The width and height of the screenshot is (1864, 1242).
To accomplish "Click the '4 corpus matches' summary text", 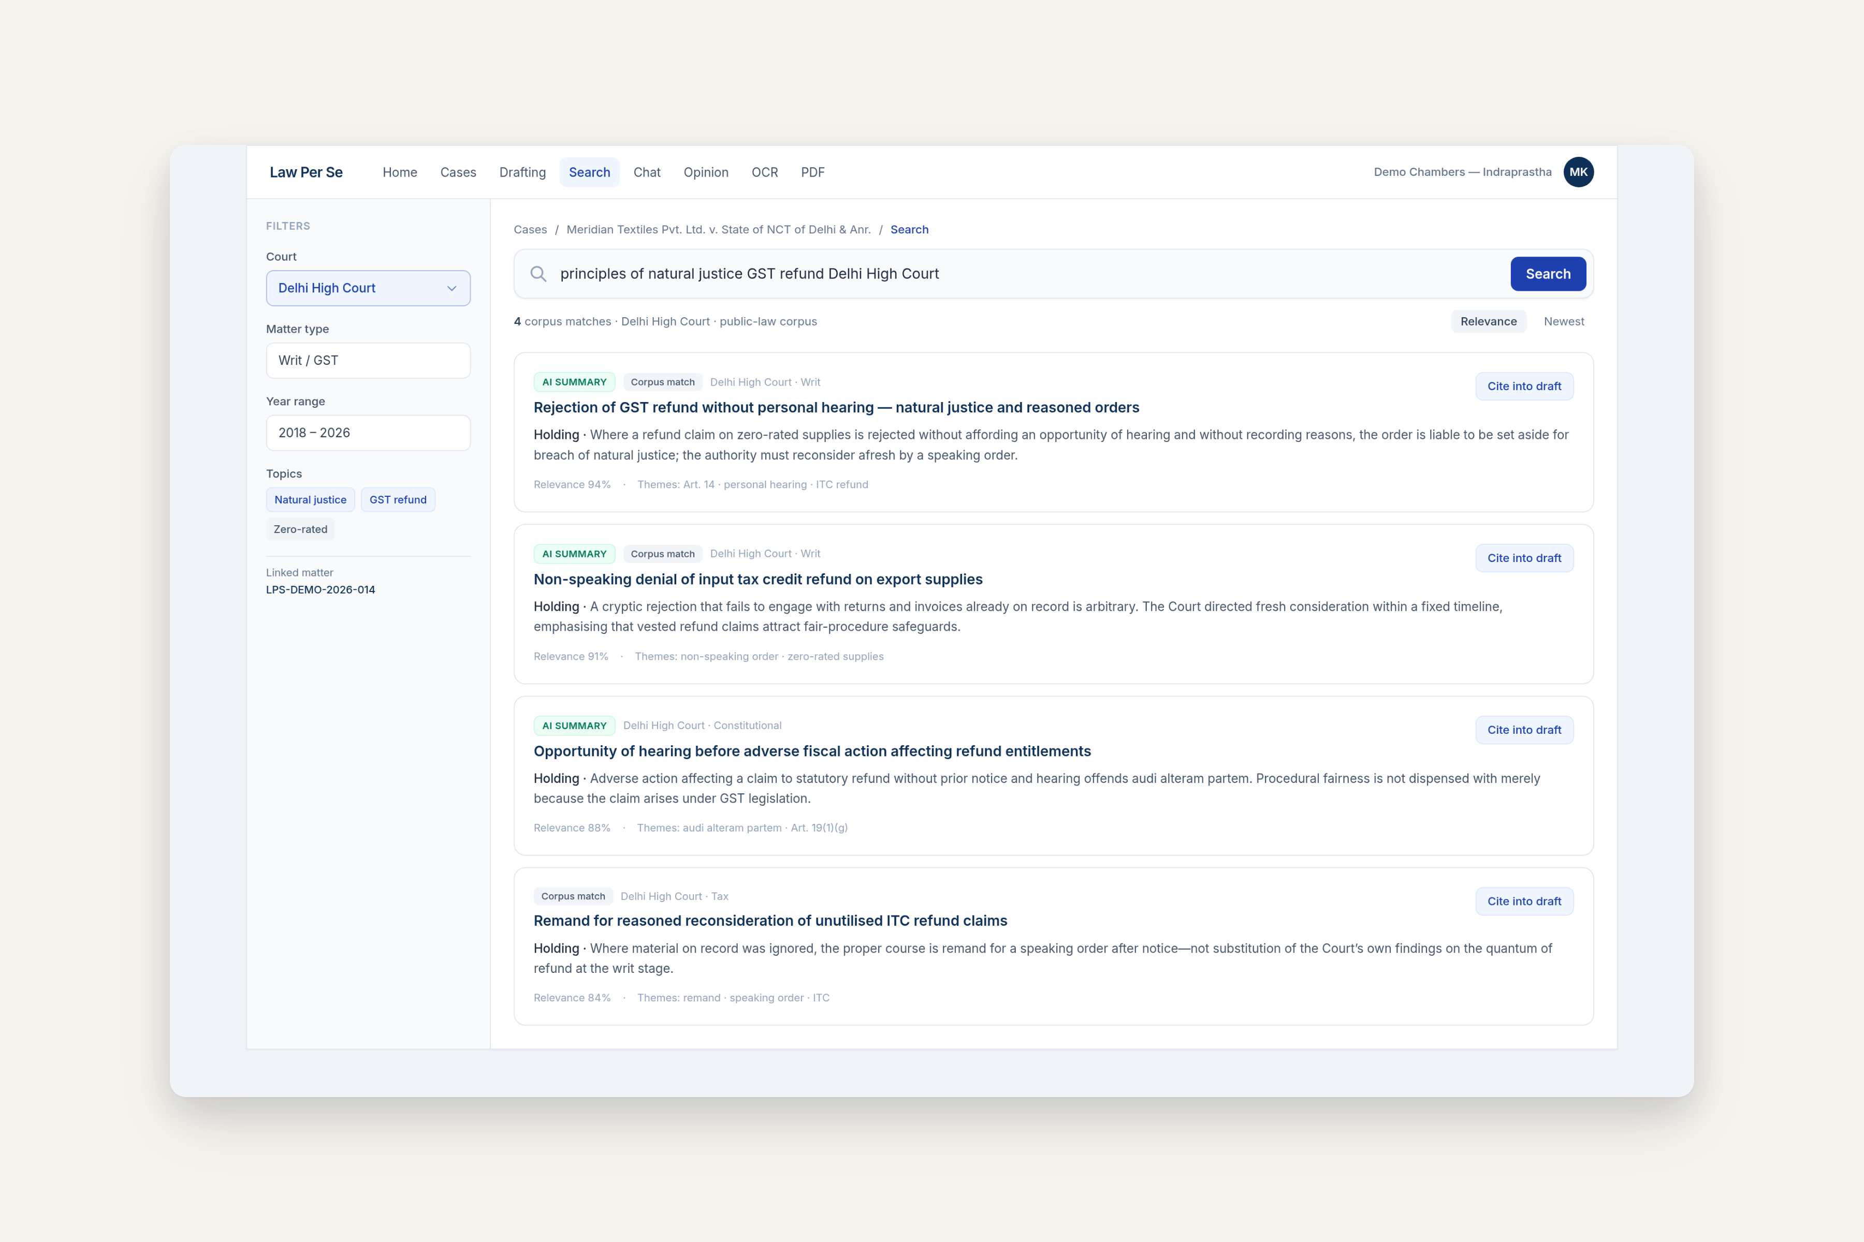I will click(x=562, y=321).
